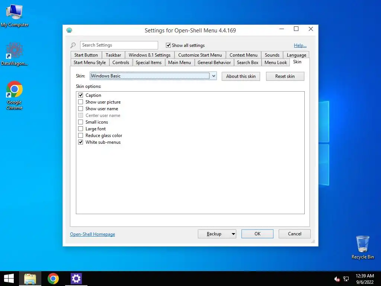Viewport: 381px width, 286px height.
Task: Open the Taskbar tab
Action: [x=113, y=55]
